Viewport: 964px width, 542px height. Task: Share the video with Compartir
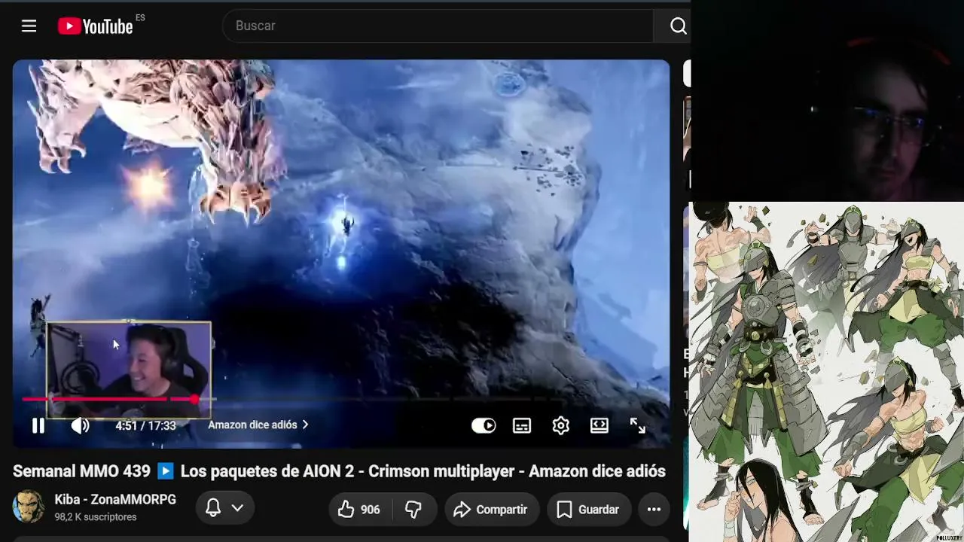pyautogui.click(x=492, y=510)
